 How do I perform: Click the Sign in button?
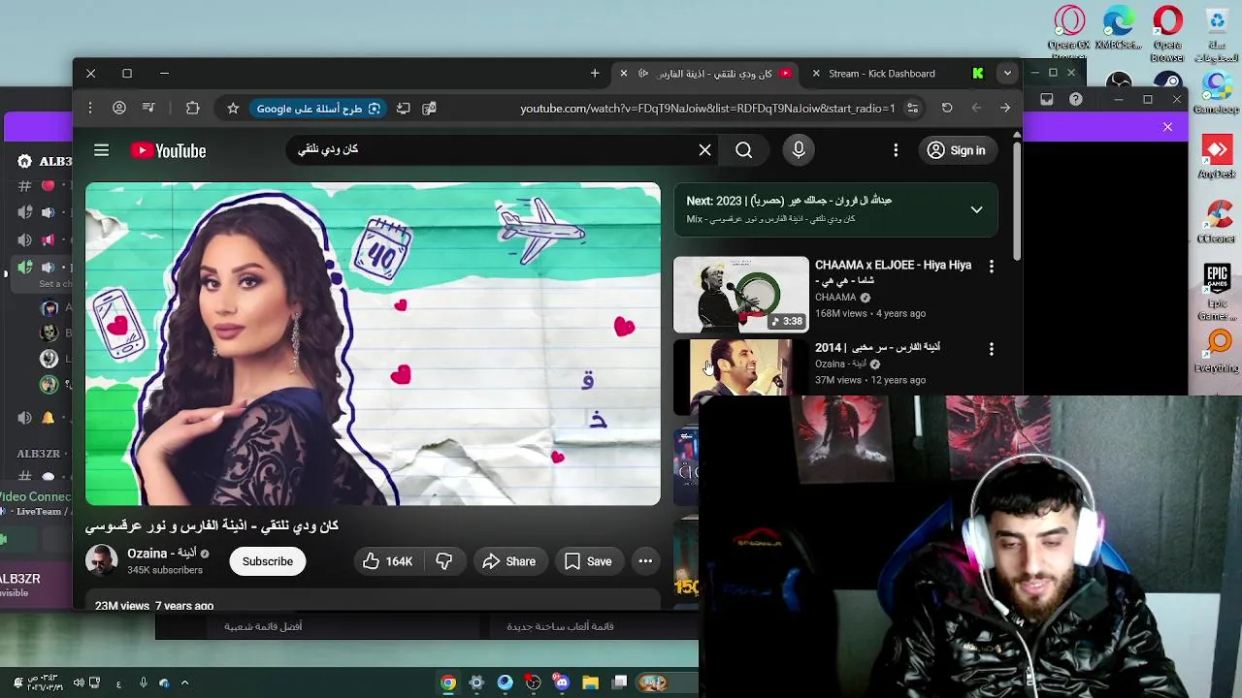pos(957,150)
